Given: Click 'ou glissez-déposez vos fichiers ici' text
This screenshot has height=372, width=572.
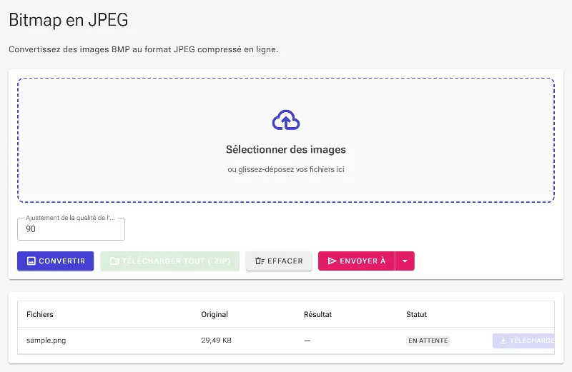Looking at the screenshot, I should click(x=286, y=169).
